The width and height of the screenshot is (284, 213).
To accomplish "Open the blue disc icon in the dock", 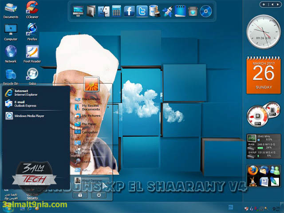I will 206,11.
